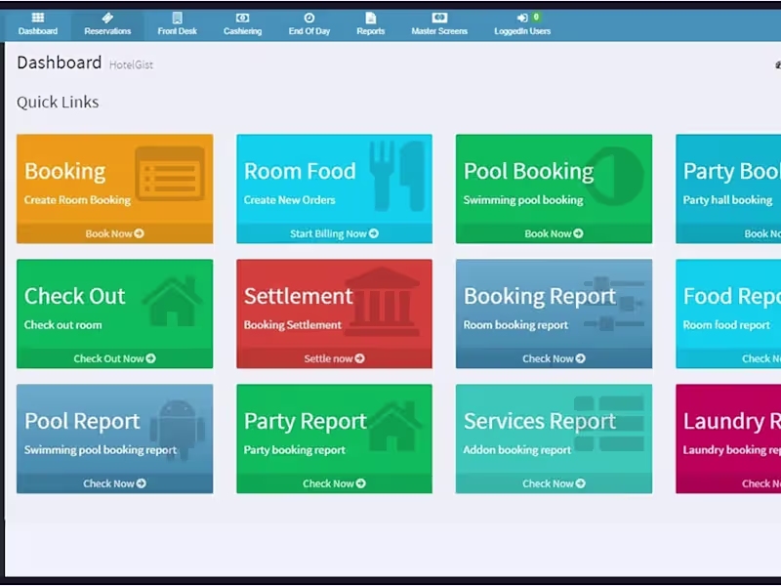The height and width of the screenshot is (586, 781).
Task: Open the Front Desk menu label
Action: point(178,31)
